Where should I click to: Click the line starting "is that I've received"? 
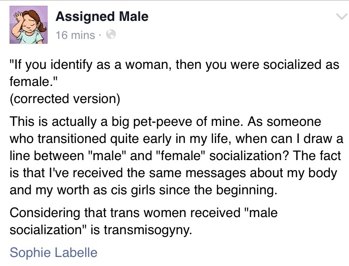[173, 173]
